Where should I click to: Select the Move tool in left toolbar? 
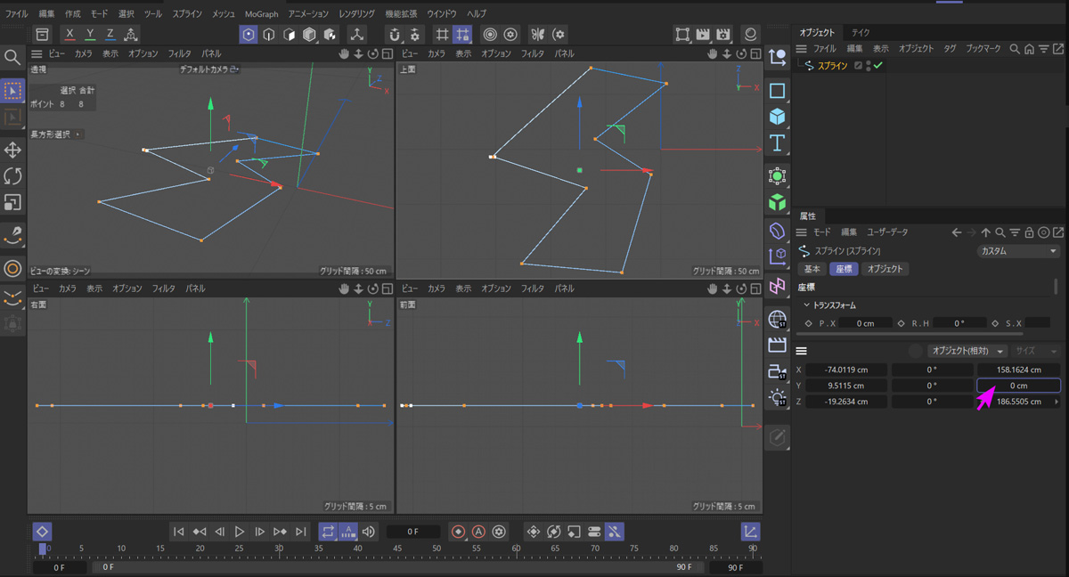pos(12,150)
